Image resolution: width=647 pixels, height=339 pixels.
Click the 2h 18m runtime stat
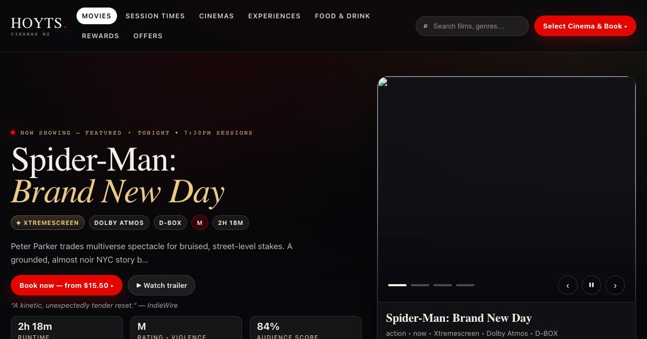pyautogui.click(x=67, y=328)
